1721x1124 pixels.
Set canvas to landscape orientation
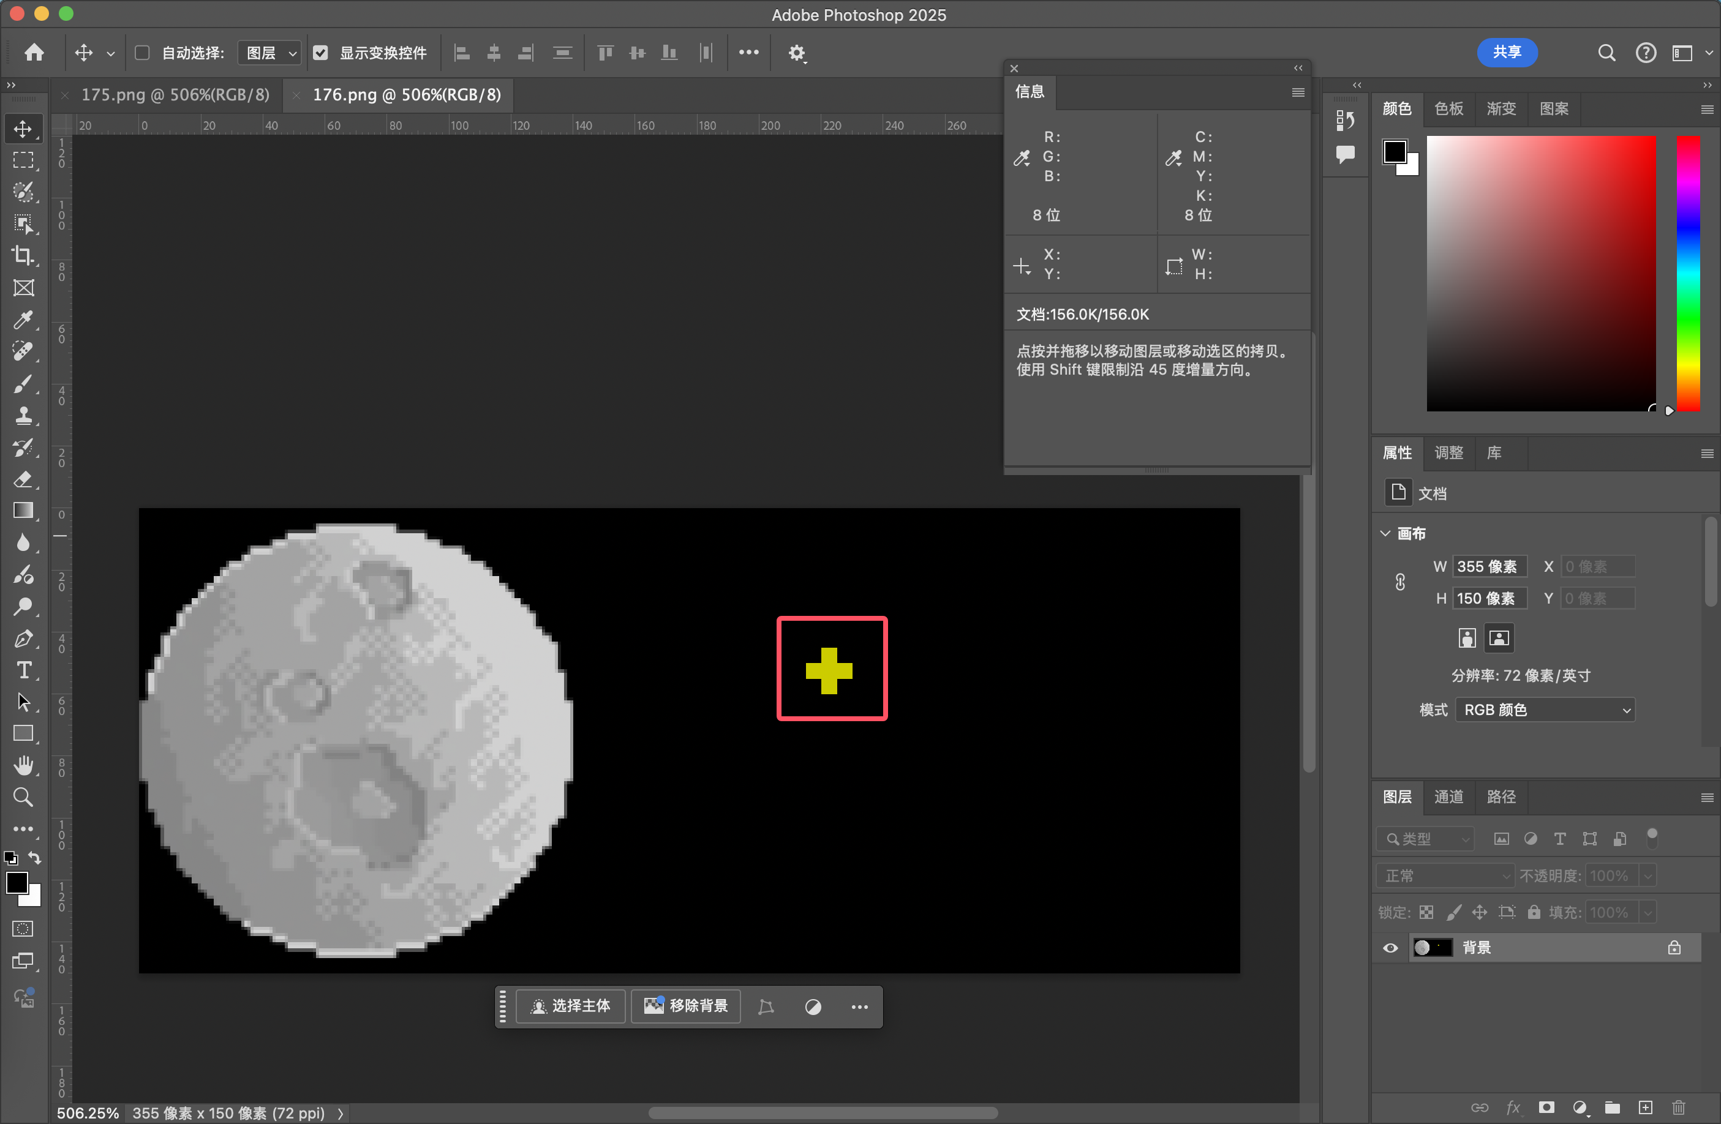(1499, 639)
